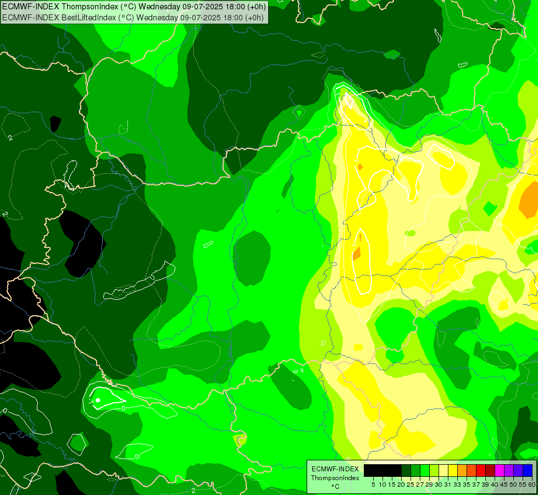Click the legend title ECMWF-INDEX
This screenshot has width=538, height=495.
tap(335, 469)
